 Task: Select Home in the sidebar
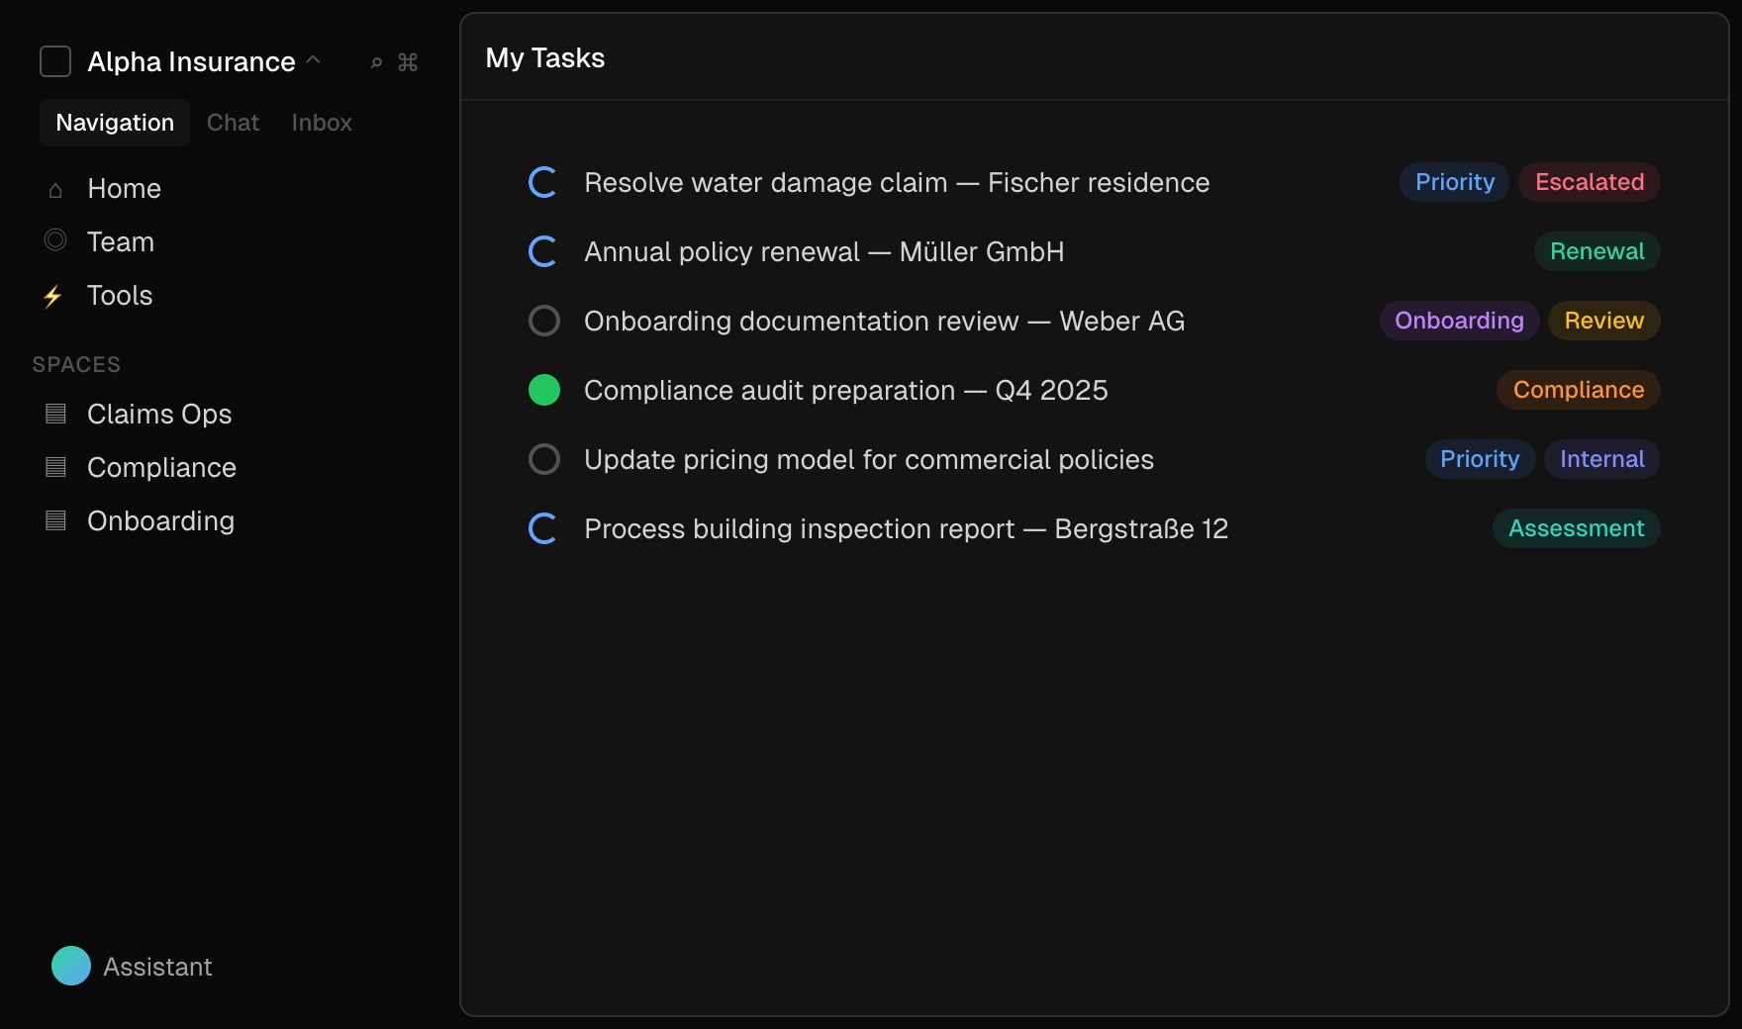(124, 188)
